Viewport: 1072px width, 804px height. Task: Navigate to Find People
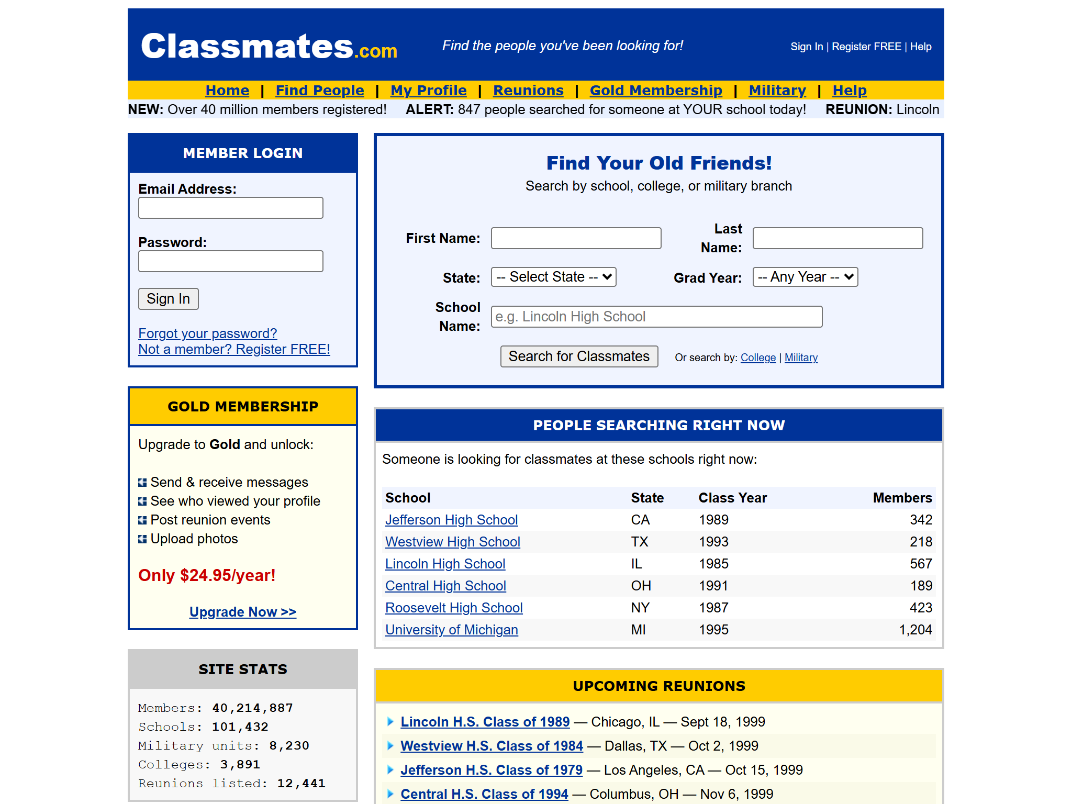319,90
